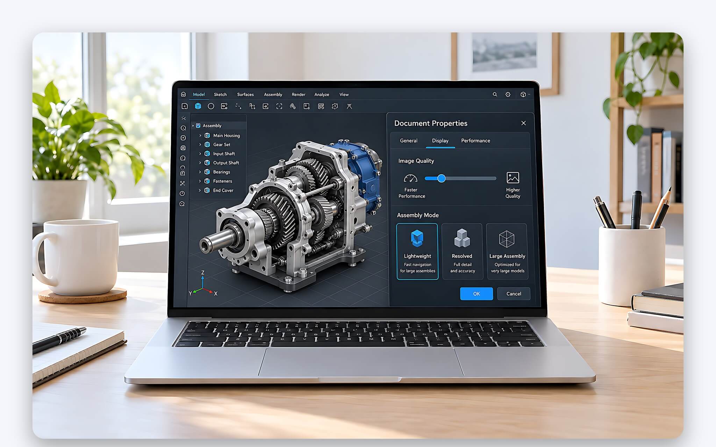This screenshot has height=447, width=716.
Task: Open the Render menu tab
Action: 299,94
